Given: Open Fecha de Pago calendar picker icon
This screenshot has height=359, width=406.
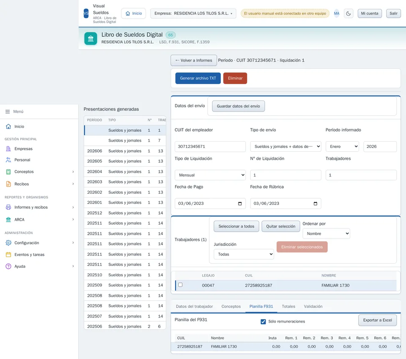Looking at the screenshot, I should point(240,203).
